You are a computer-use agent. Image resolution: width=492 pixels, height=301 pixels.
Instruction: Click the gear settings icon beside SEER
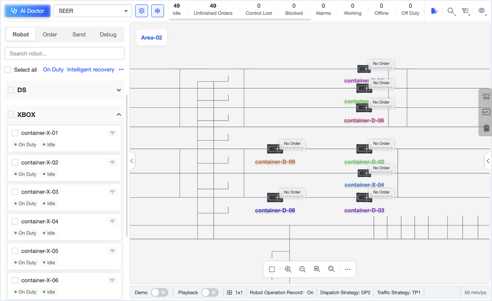(x=141, y=11)
